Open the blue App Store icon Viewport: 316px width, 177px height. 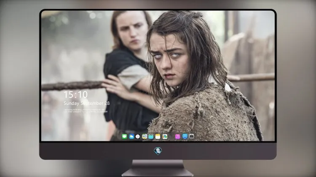pos(185,136)
